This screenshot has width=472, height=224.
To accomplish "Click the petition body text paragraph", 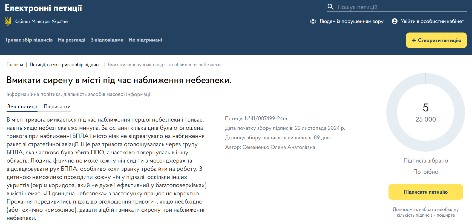I will pyautogui.click(x=107, y=169).
